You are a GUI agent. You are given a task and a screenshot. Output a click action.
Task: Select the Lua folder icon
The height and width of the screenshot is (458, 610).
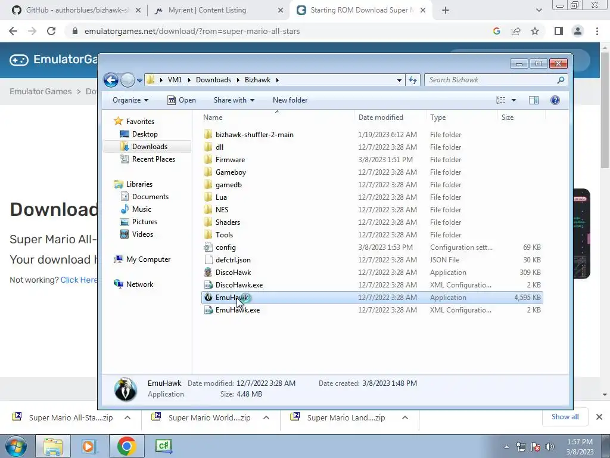[208, 197]
